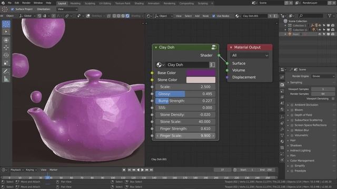Toggle the Surface Project checkbox
Image resolution: width=337 pixels, height=189 pixels.
12,9
